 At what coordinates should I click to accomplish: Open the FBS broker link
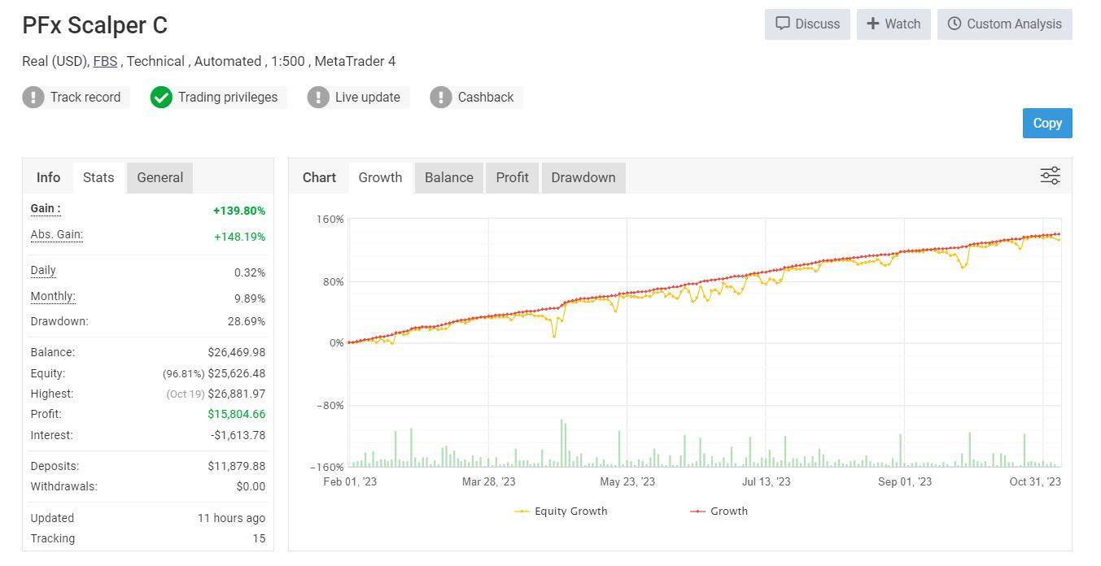[105, 61]
